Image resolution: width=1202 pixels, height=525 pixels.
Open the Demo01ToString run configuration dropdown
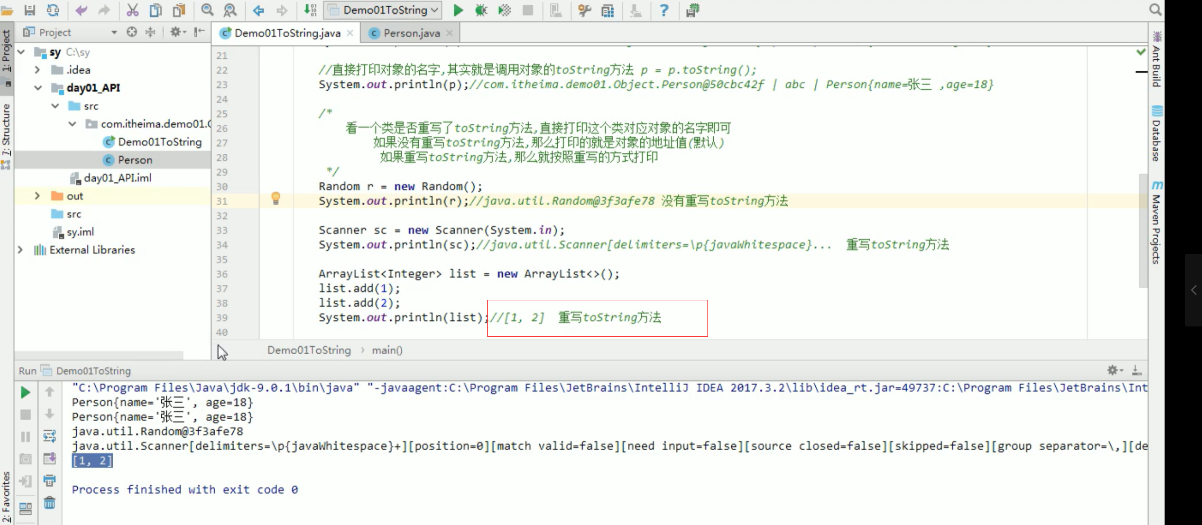(383, 10)
